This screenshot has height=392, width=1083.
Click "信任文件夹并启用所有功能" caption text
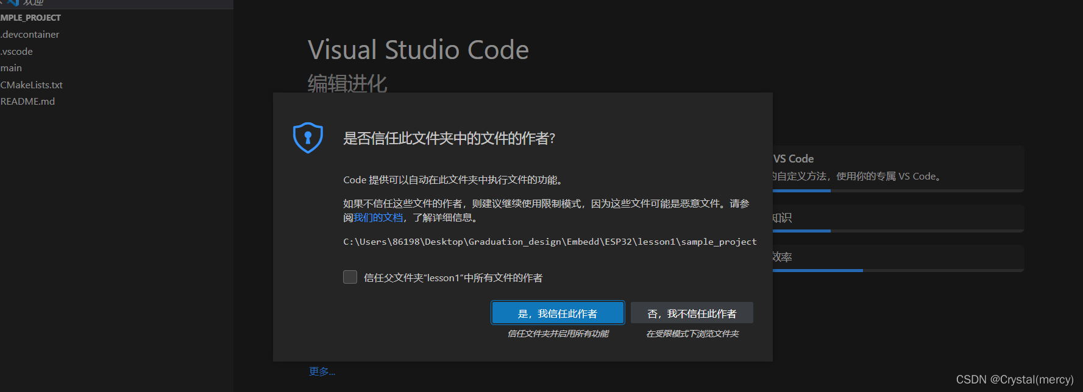point(558,334)
